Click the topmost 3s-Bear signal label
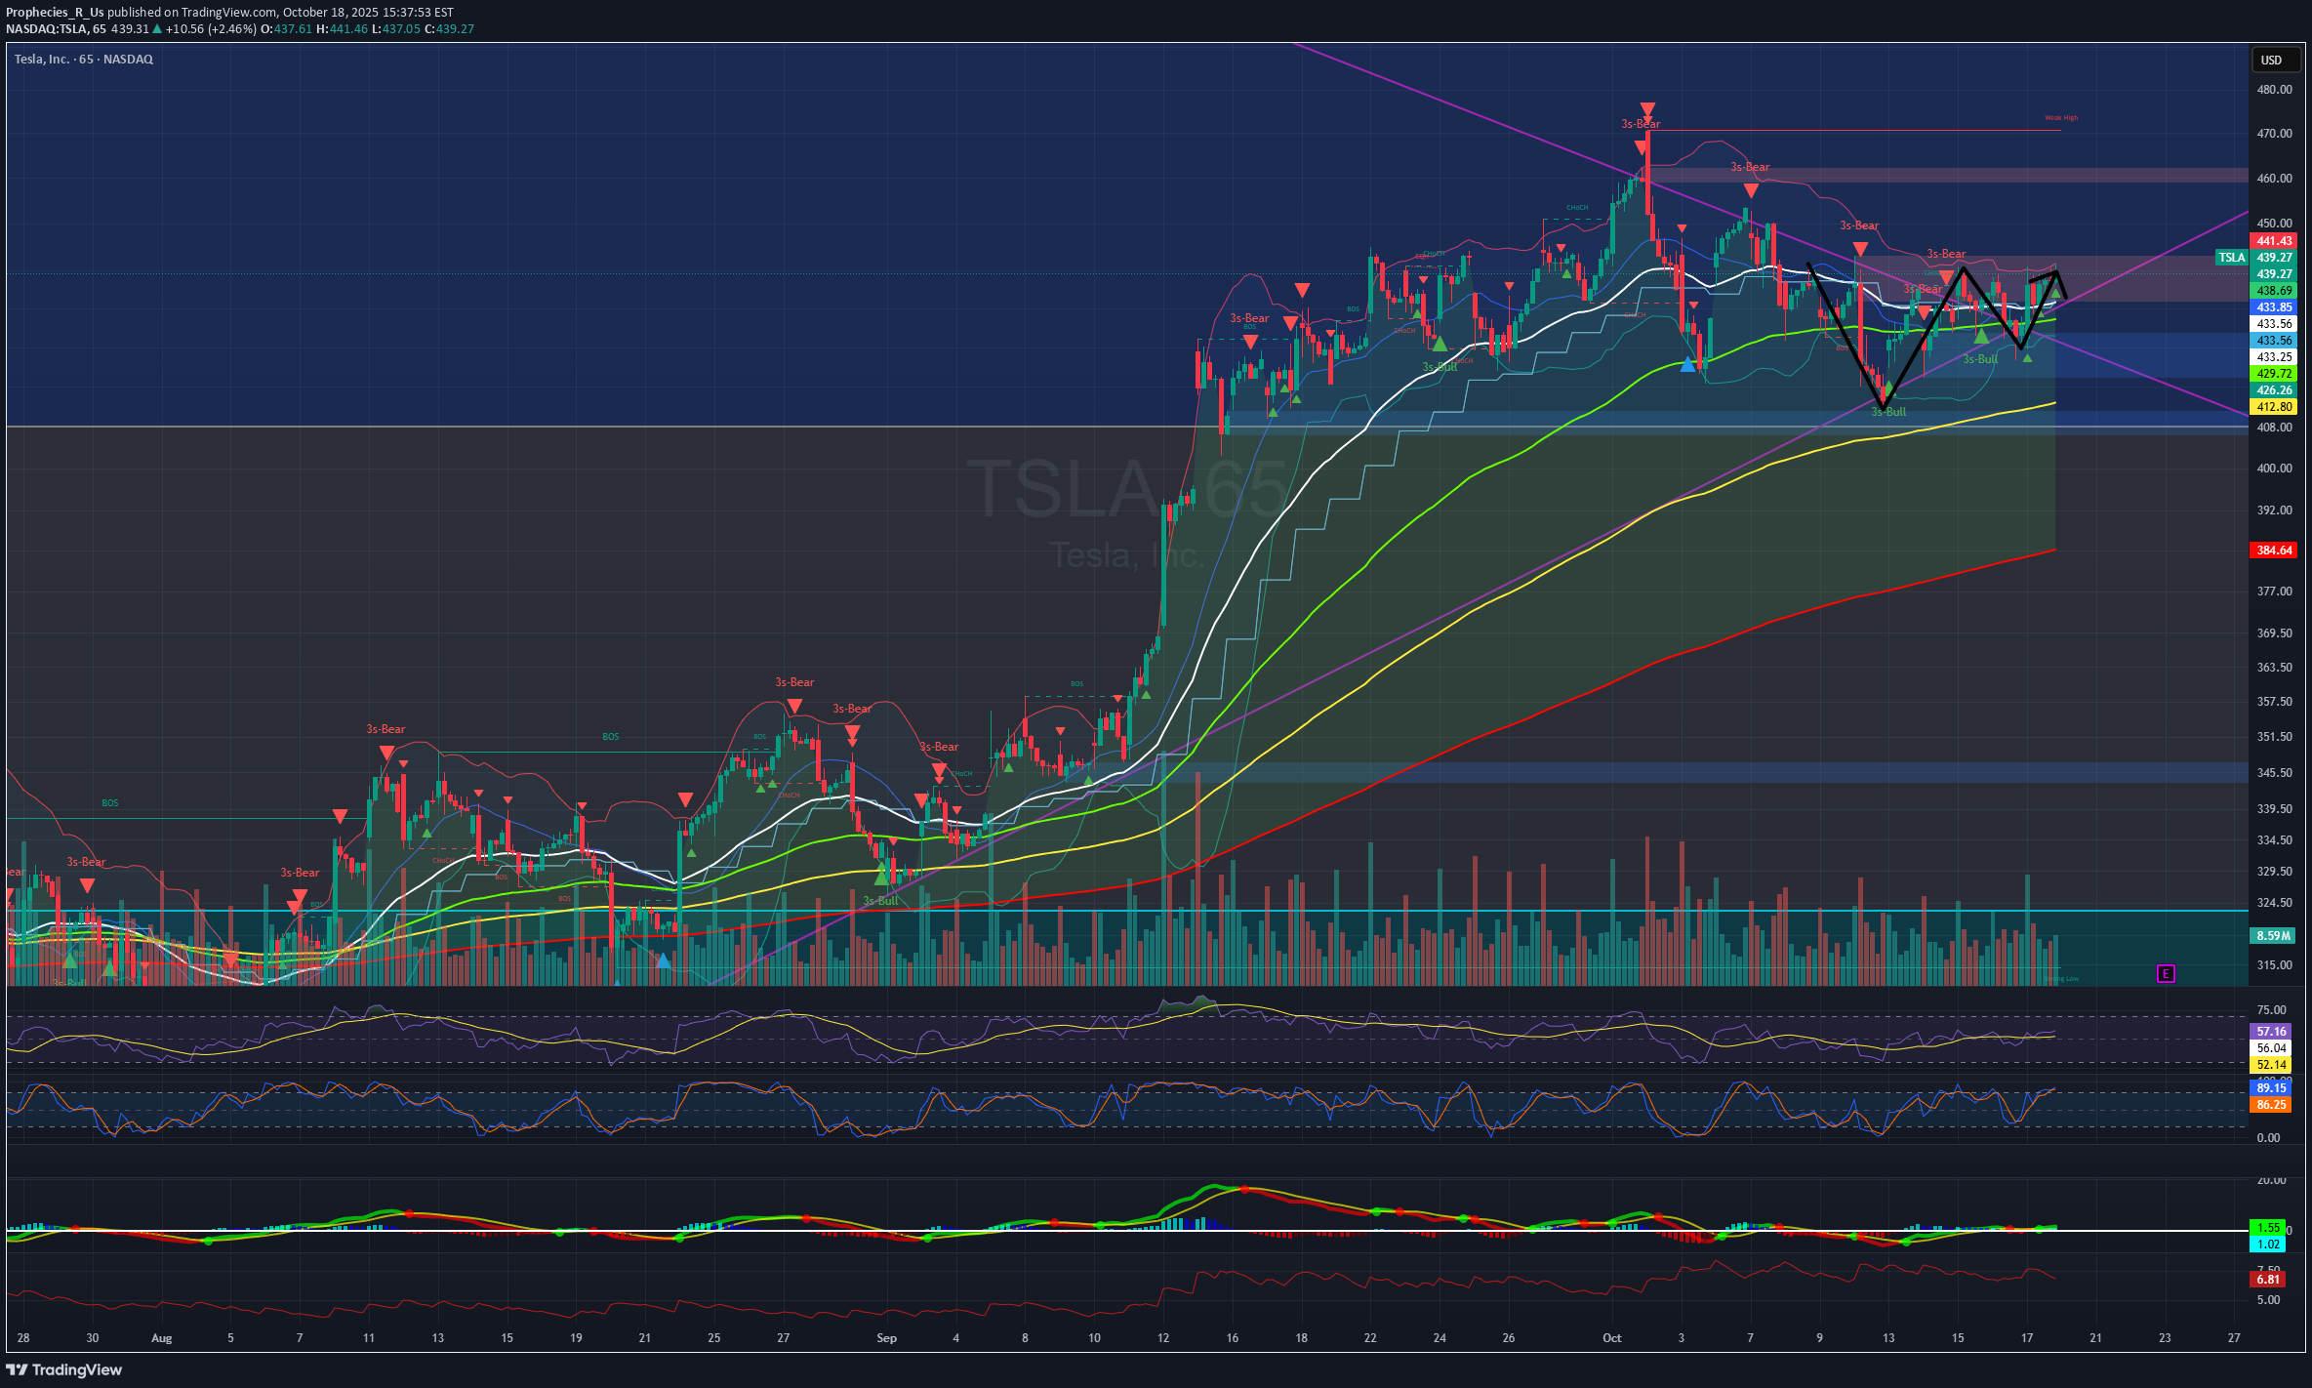 1641,124
